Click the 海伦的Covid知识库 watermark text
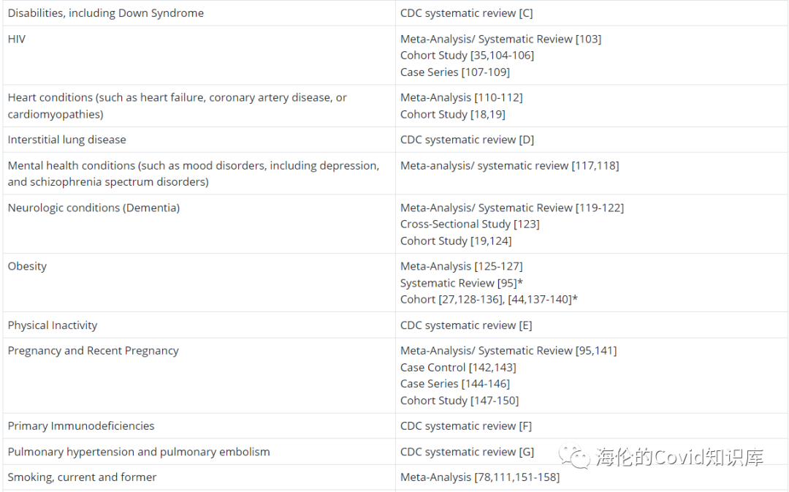The image size is (789, 492). (x=679, y=458)
